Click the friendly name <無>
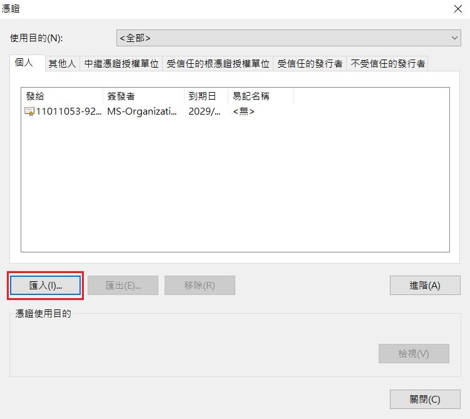 [243, 111]
